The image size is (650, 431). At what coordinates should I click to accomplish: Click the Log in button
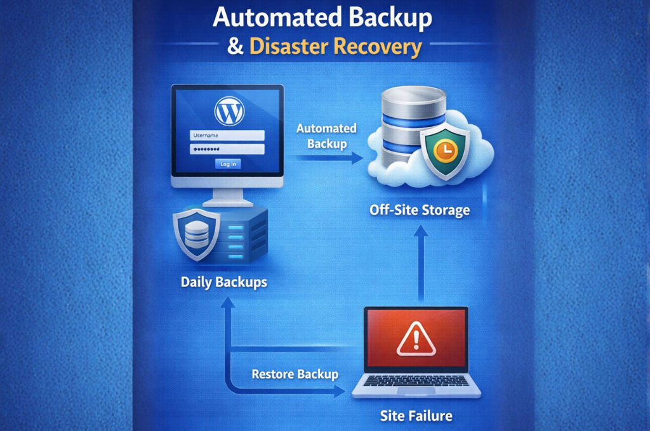coord(228,164)
